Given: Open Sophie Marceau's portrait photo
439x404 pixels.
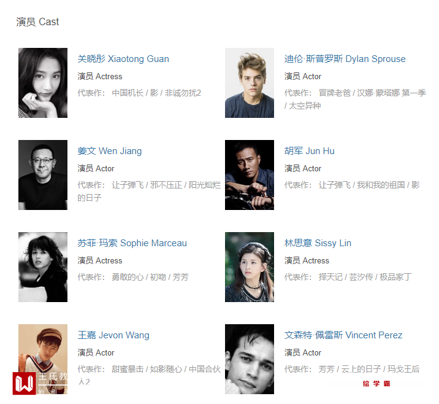Looking at the screenshot, I should coord(43,267).
